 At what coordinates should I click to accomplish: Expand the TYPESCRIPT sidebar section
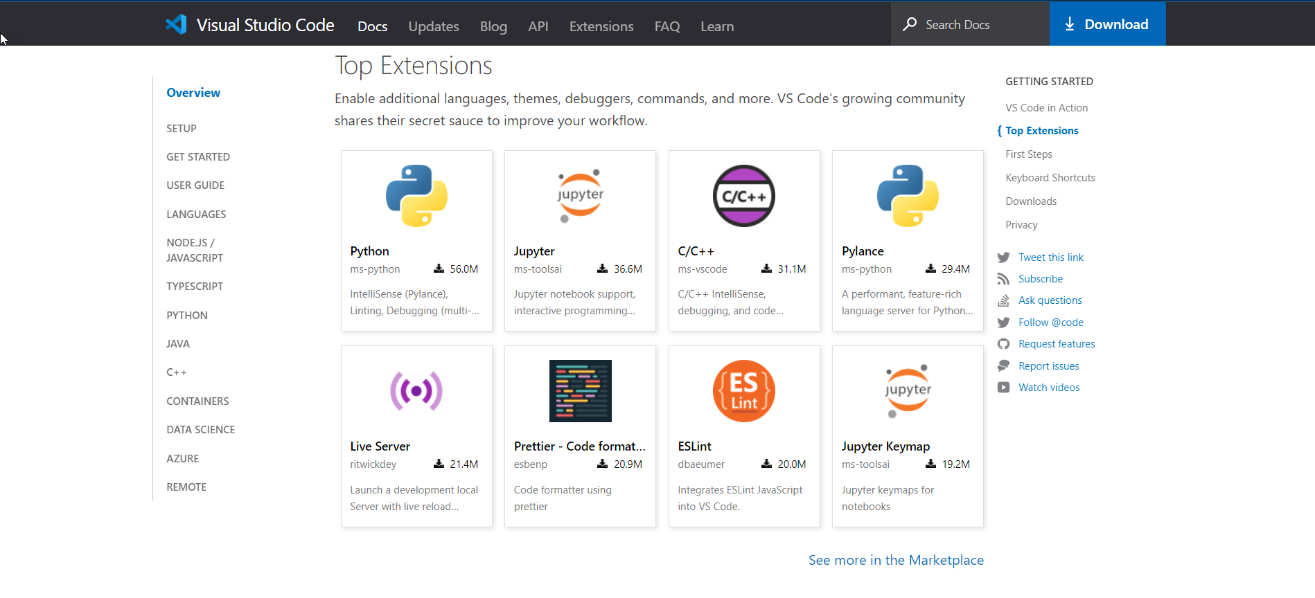[195, 286]
